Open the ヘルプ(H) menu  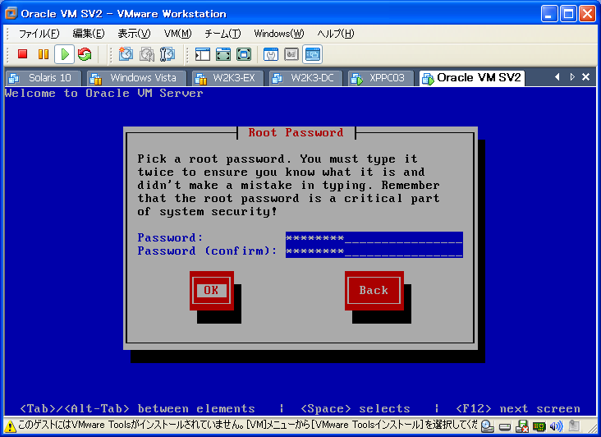335,34
